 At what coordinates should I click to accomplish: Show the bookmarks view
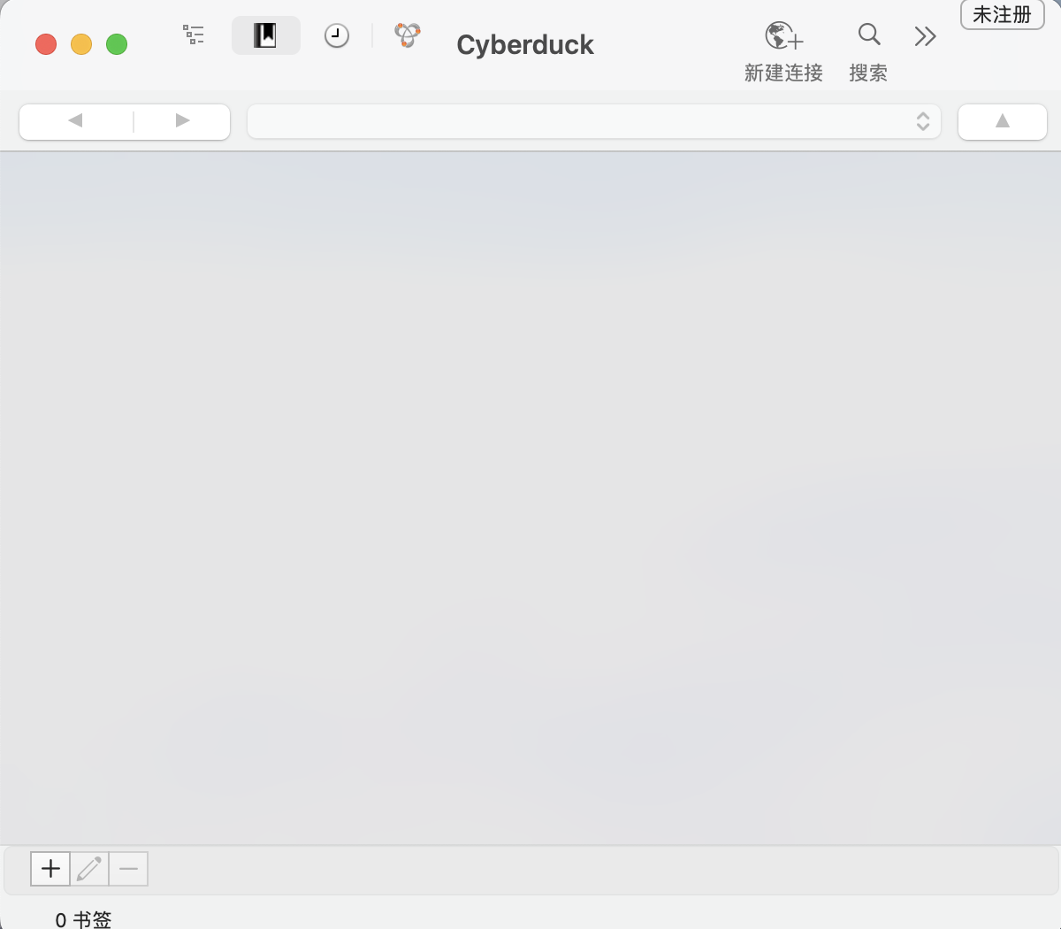click(265, 35)
